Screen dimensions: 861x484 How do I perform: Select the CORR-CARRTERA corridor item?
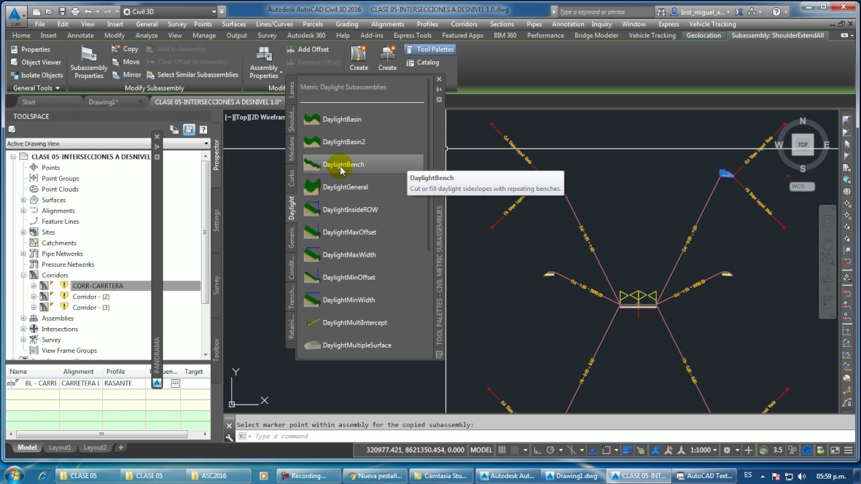click(x=98, y=286)
